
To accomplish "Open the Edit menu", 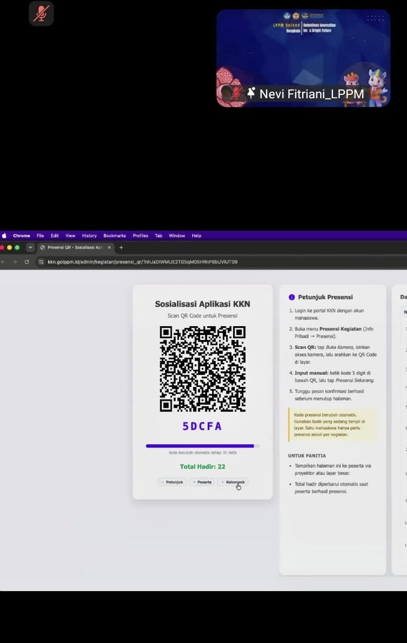I will [x=55, y=236].
